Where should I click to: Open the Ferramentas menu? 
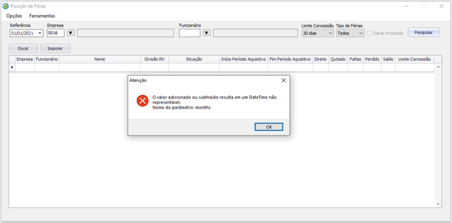[42, 16]
